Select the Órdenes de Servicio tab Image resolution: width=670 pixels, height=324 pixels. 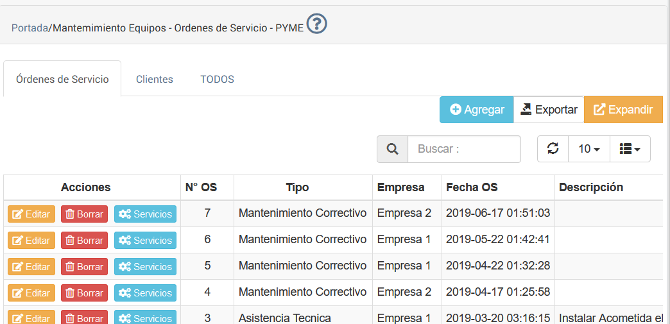(62, 80)
